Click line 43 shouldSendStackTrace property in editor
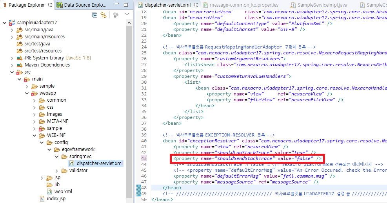Image resolution: width=387 pixels, height=203 pixels. 247,159
